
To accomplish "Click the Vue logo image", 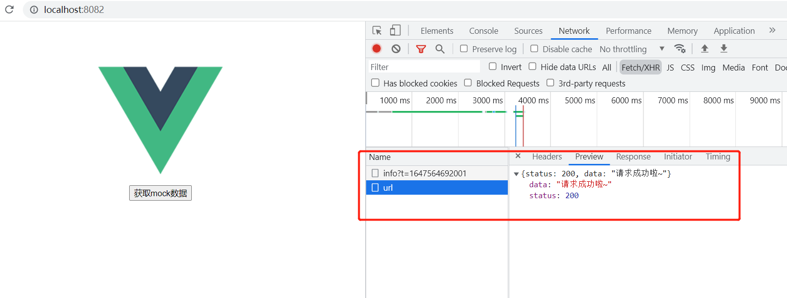I will click(160, 120).
